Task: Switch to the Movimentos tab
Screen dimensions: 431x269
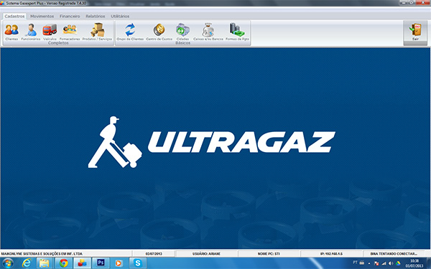Action: (42, 16)
